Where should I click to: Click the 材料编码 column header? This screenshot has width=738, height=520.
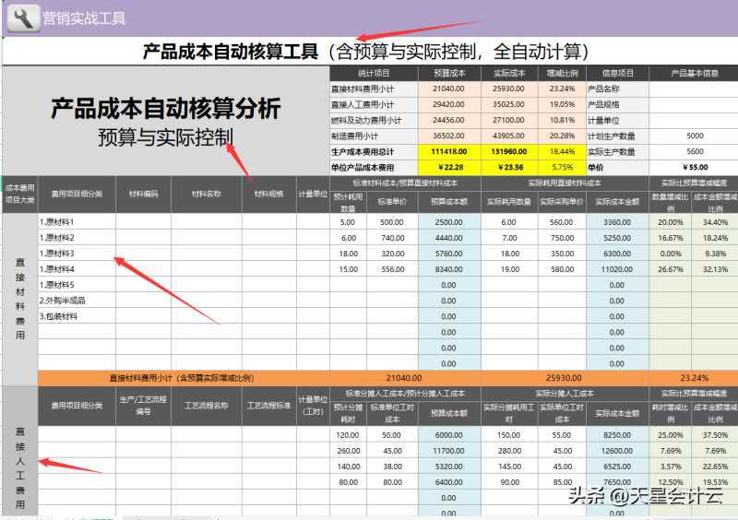143,194
